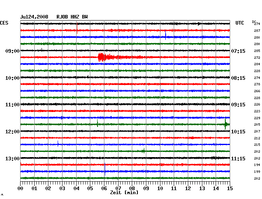This screenshot has height=199, width=262.
Task: Click the DC value 199
Action: click(257, 172)
